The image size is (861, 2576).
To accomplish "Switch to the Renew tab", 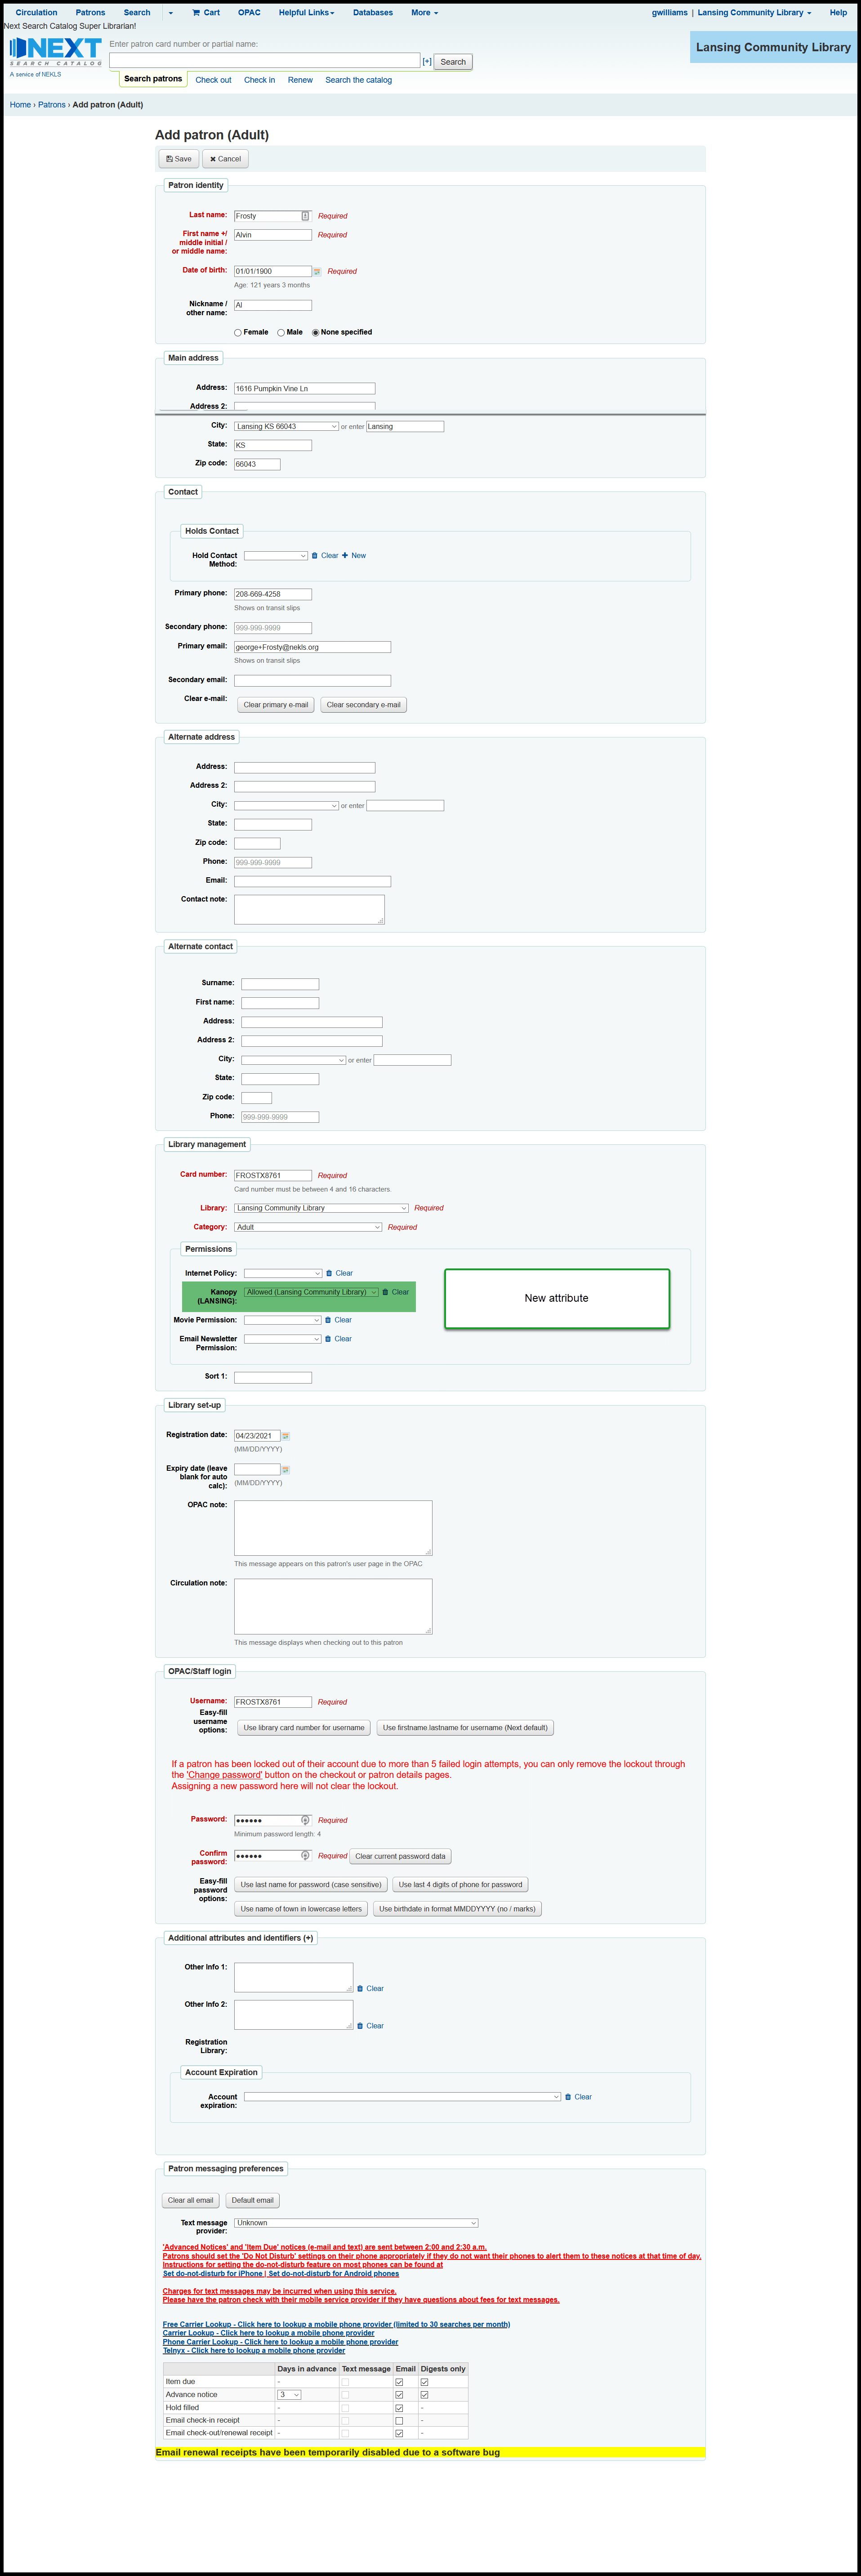I will (x=300, y=80).
